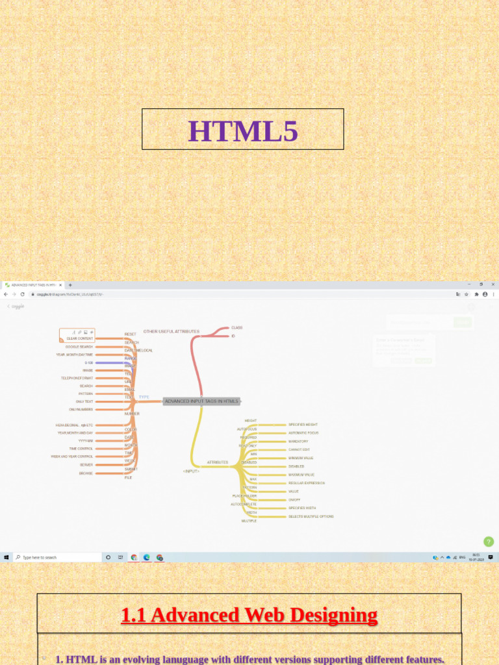499x665 pixels.
Task: Select the CANNOT EDIT node
Action: click(299, 449)
